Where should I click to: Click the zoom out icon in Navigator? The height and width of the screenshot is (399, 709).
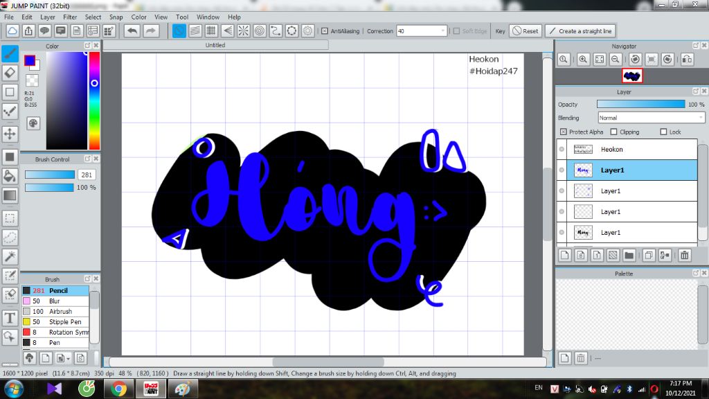point(615,60)
